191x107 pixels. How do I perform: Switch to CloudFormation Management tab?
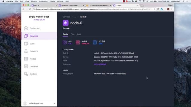pos(98,5)
